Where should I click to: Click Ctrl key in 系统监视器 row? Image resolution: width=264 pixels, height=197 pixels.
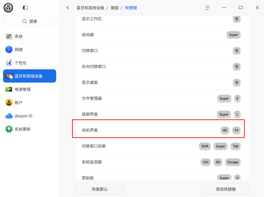pyautogui.click(x=205, y=162)
